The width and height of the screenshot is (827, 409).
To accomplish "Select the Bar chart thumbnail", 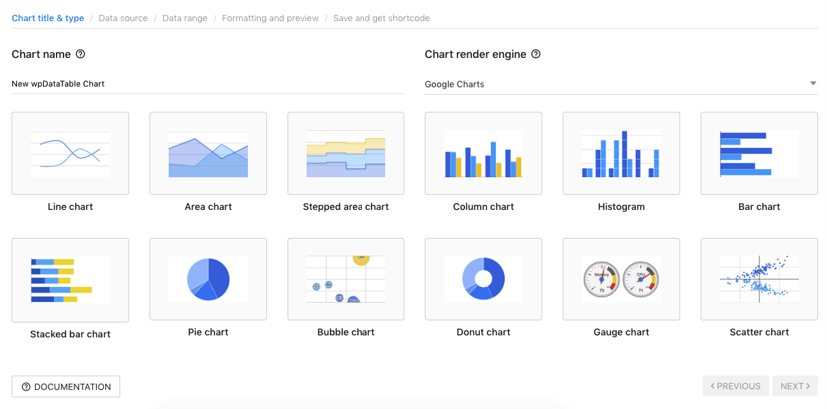I will [759, 153].
